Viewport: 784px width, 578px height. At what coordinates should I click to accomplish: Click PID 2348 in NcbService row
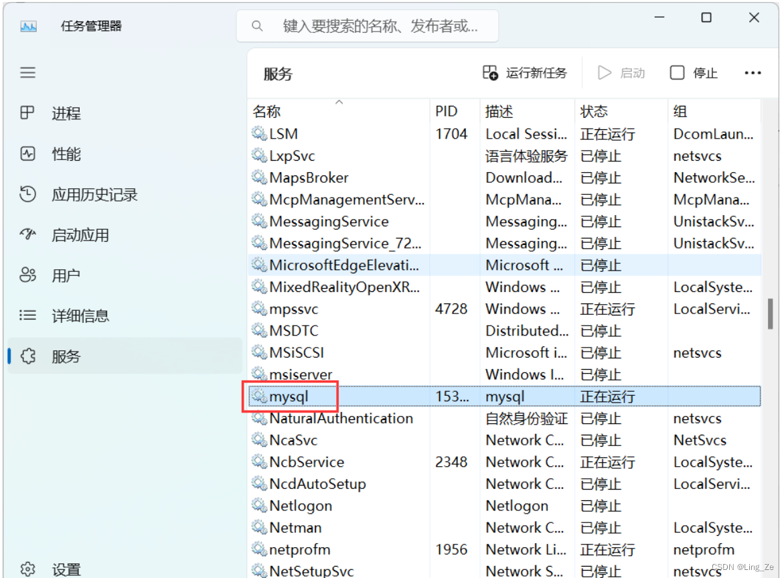(x=451, y=462)
